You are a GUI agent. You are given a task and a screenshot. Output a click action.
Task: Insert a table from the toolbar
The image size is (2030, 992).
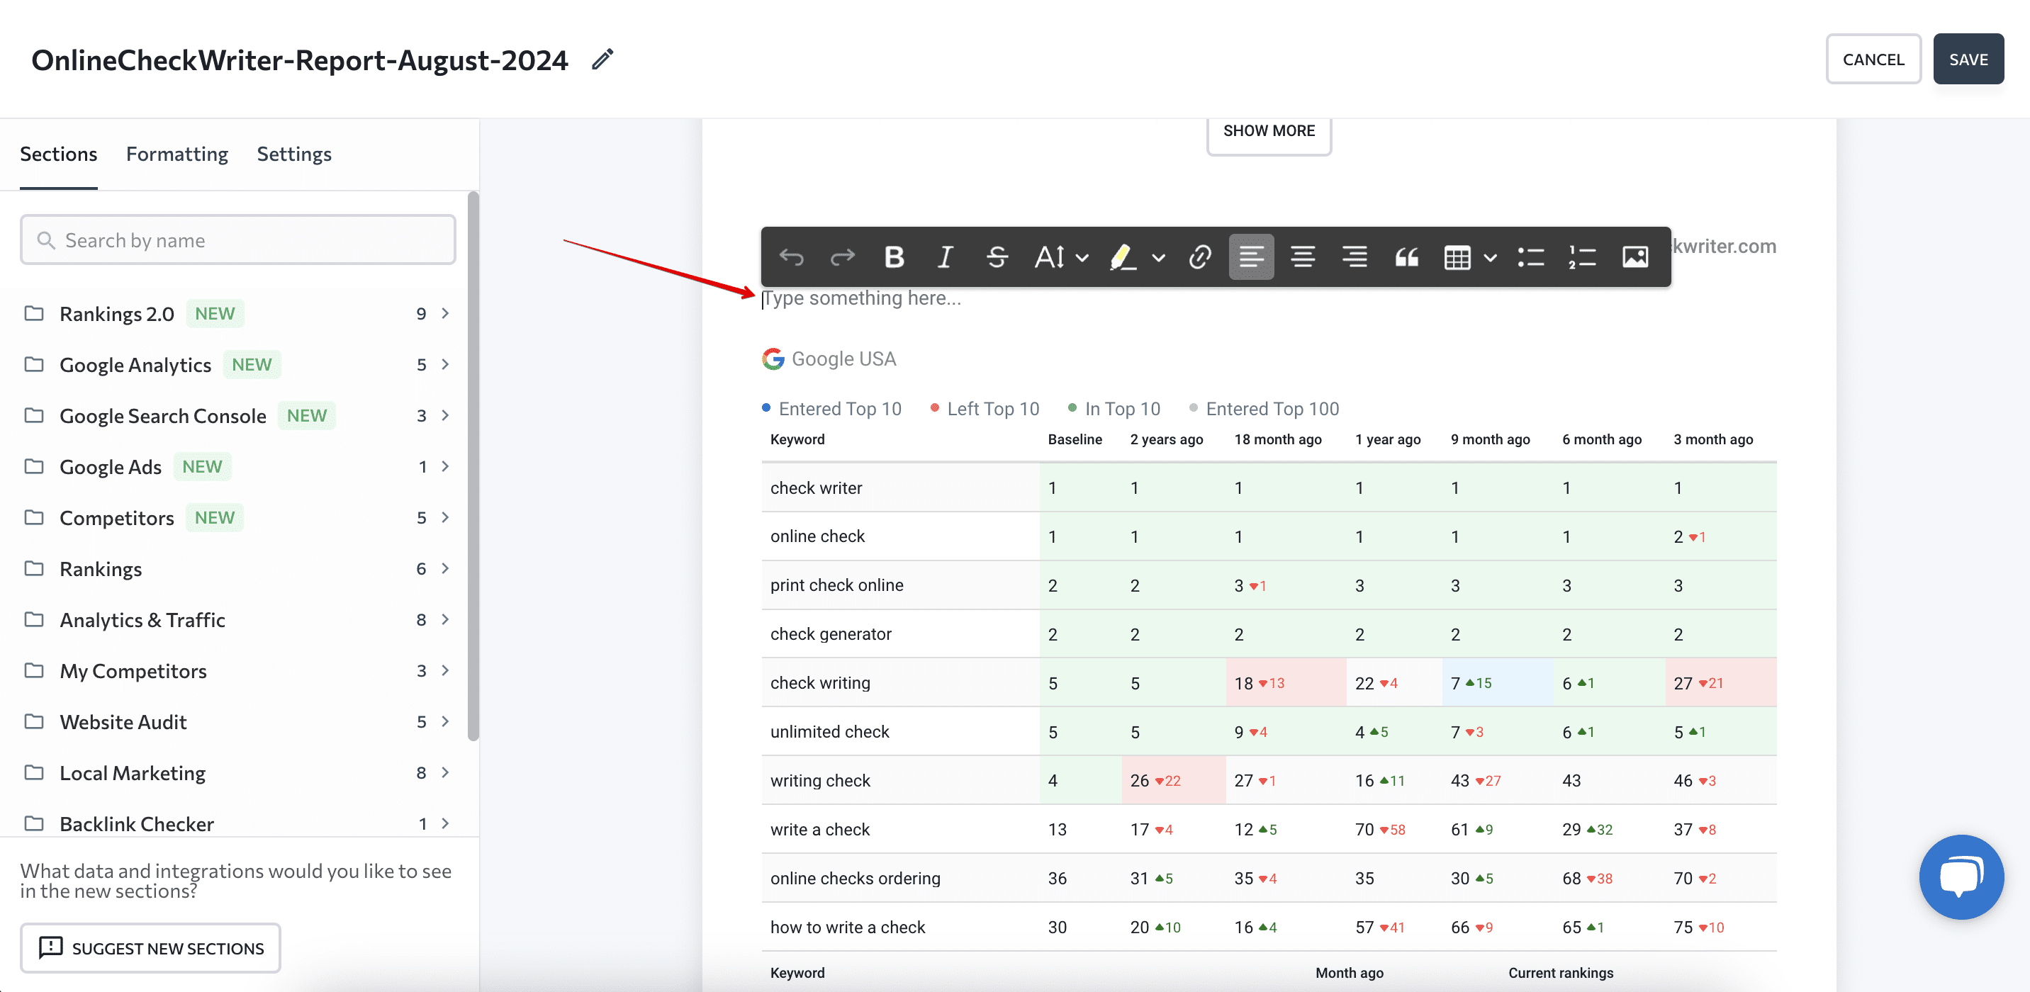click(1457, 257)
